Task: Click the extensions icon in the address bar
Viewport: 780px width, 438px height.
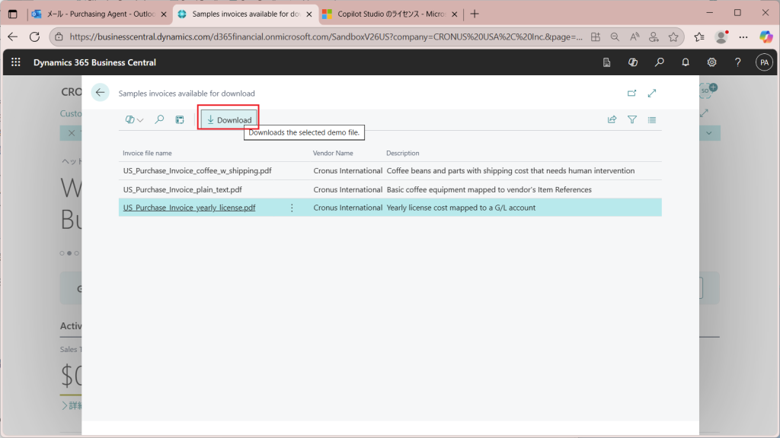Action: click(654, 36)
